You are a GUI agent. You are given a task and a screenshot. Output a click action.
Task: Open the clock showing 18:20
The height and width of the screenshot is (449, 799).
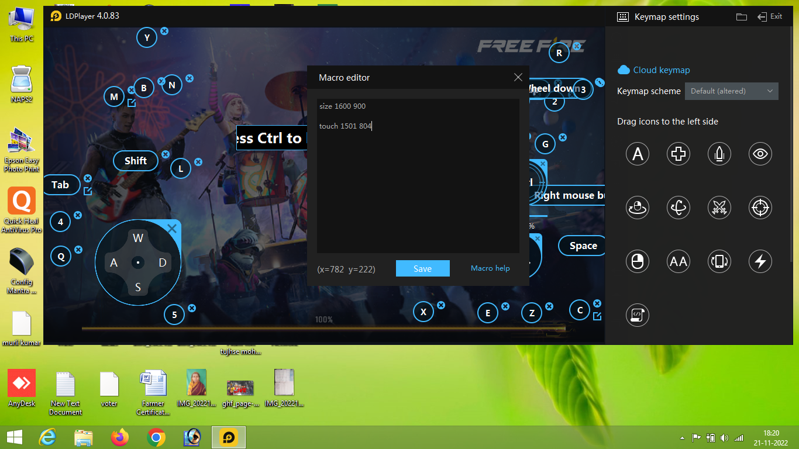772,437
